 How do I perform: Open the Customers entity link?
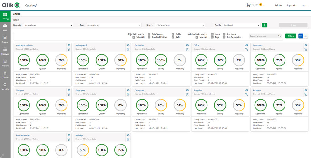pos(258,46)
